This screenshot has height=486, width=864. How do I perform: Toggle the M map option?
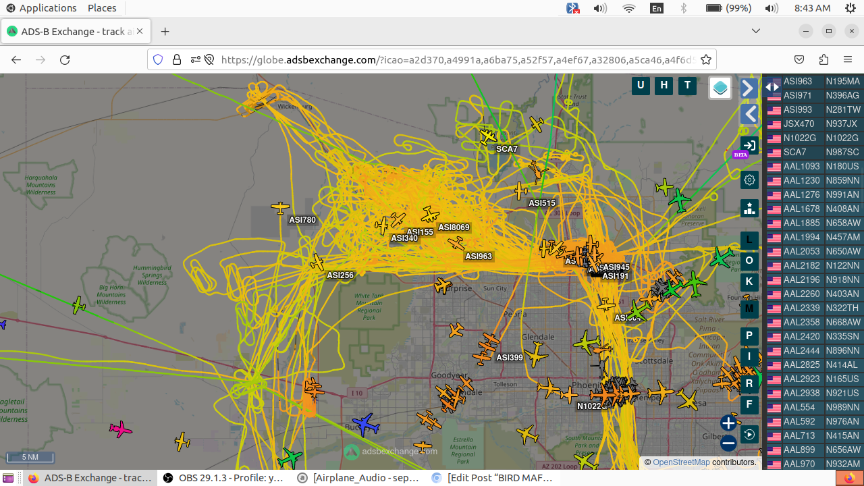tap(749, 309)
